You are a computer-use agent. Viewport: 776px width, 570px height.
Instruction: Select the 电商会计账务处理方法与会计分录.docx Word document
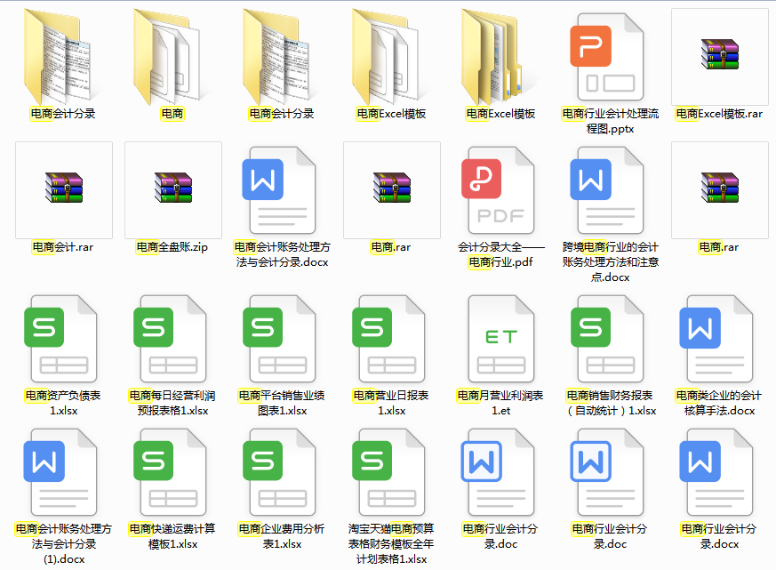tap(282, 189)
